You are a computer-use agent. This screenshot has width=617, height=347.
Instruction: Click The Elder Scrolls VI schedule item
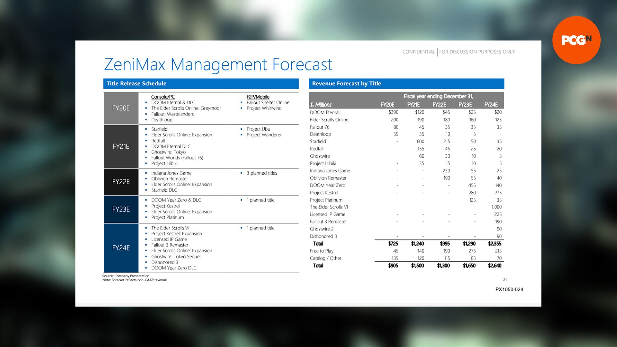[x=170, y=228]
